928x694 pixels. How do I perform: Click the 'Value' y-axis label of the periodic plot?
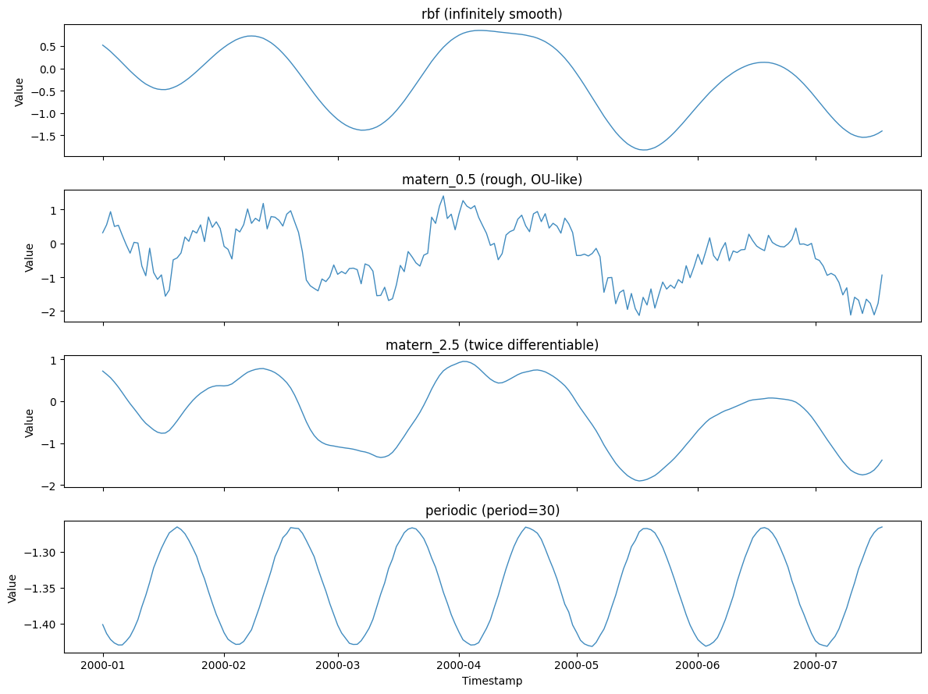click(12, 589)
